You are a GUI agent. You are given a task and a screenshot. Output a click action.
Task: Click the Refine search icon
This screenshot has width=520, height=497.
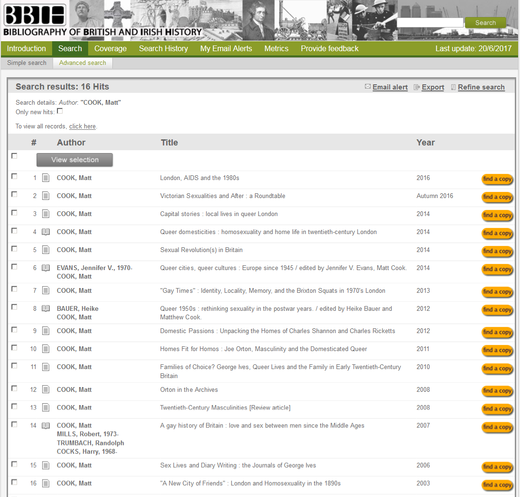pyautogui.click(x=453, y=87)
